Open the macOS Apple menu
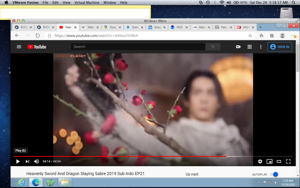This screenshot has width=300, height=188. (x=6, y=2)
